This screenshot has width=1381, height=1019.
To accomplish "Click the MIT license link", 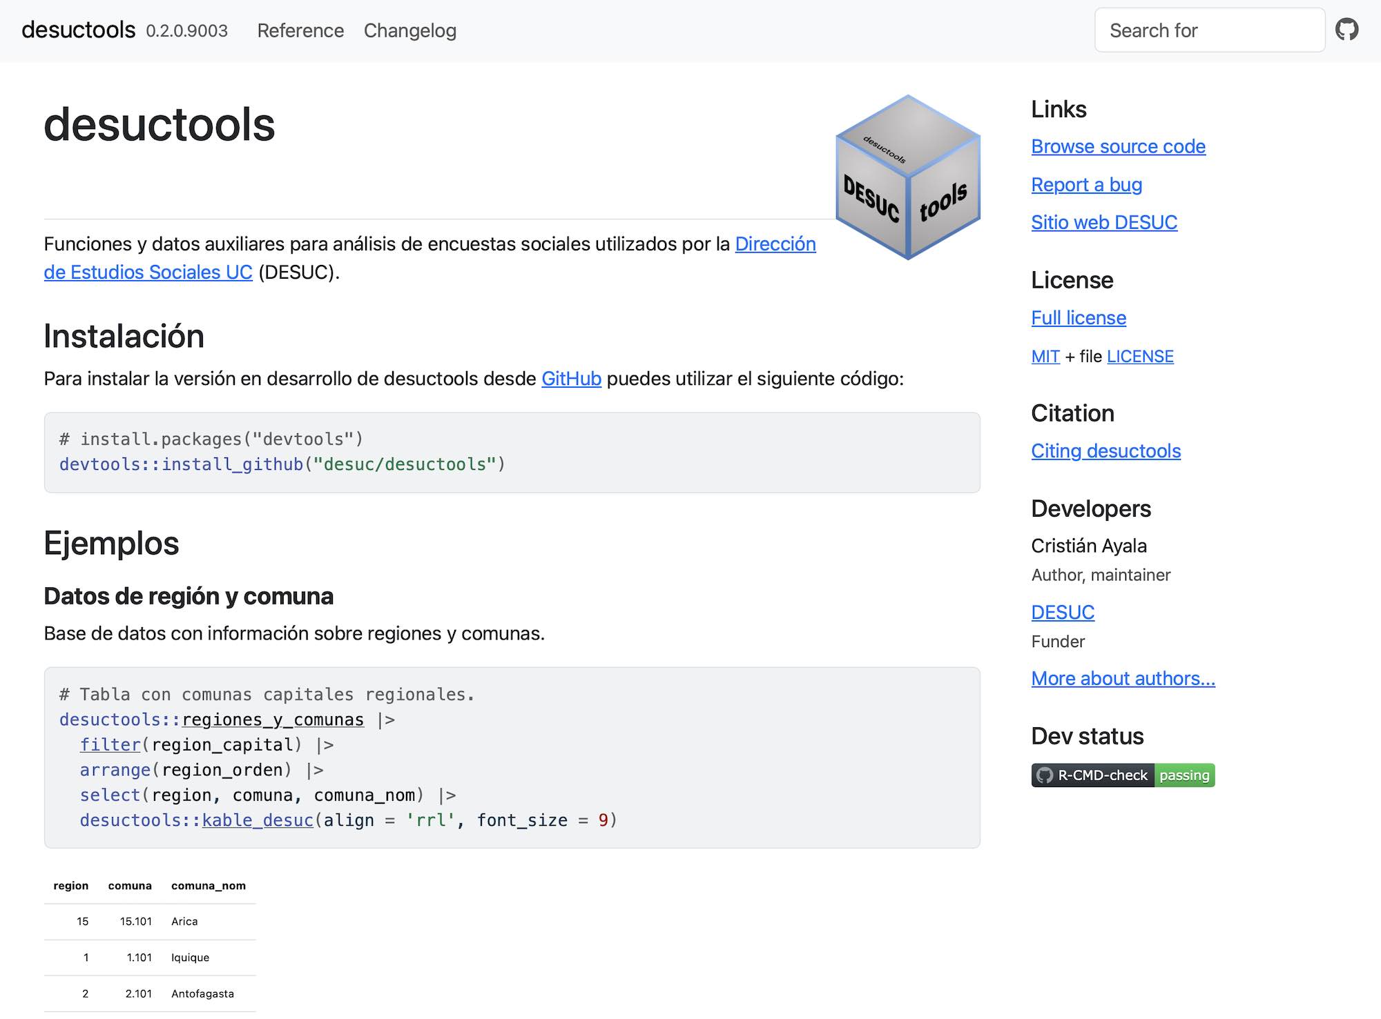I will coord(1045,356).
